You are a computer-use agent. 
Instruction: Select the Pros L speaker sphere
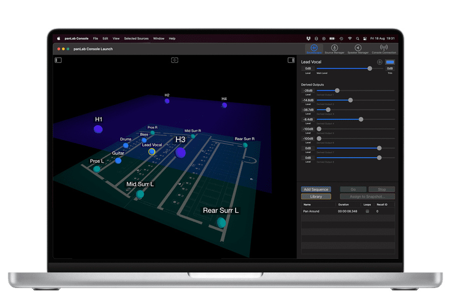click(x=97, y=169)
